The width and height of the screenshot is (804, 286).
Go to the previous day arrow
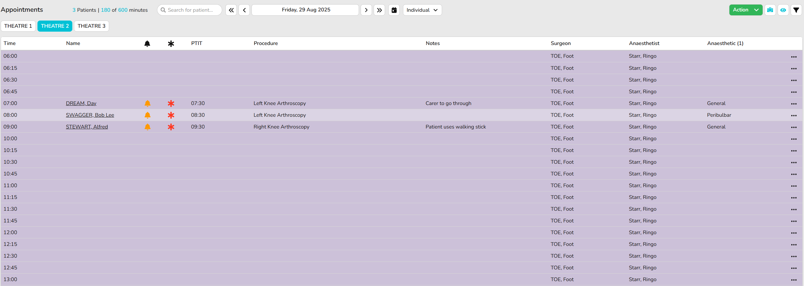(x=244, y=10)
